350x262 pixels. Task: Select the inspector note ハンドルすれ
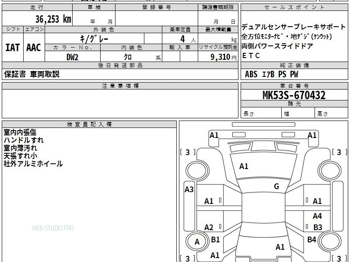(x=24, y=140)
